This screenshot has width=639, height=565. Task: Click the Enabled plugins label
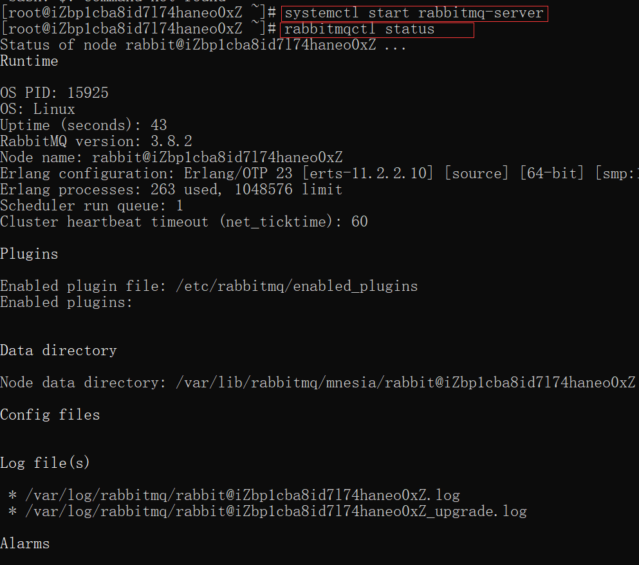[x=66, y=302]
